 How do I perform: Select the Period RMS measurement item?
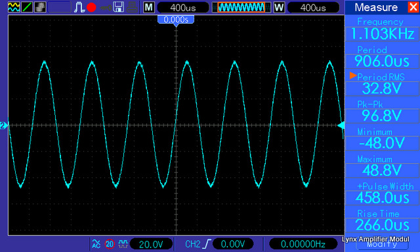point(382,84)
